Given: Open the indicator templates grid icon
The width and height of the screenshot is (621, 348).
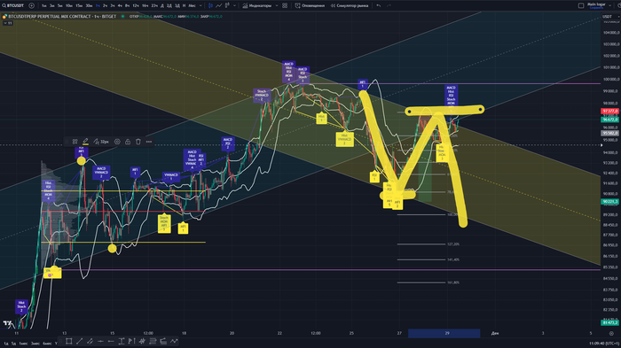Looking at the screenshot, I should 285,5.
